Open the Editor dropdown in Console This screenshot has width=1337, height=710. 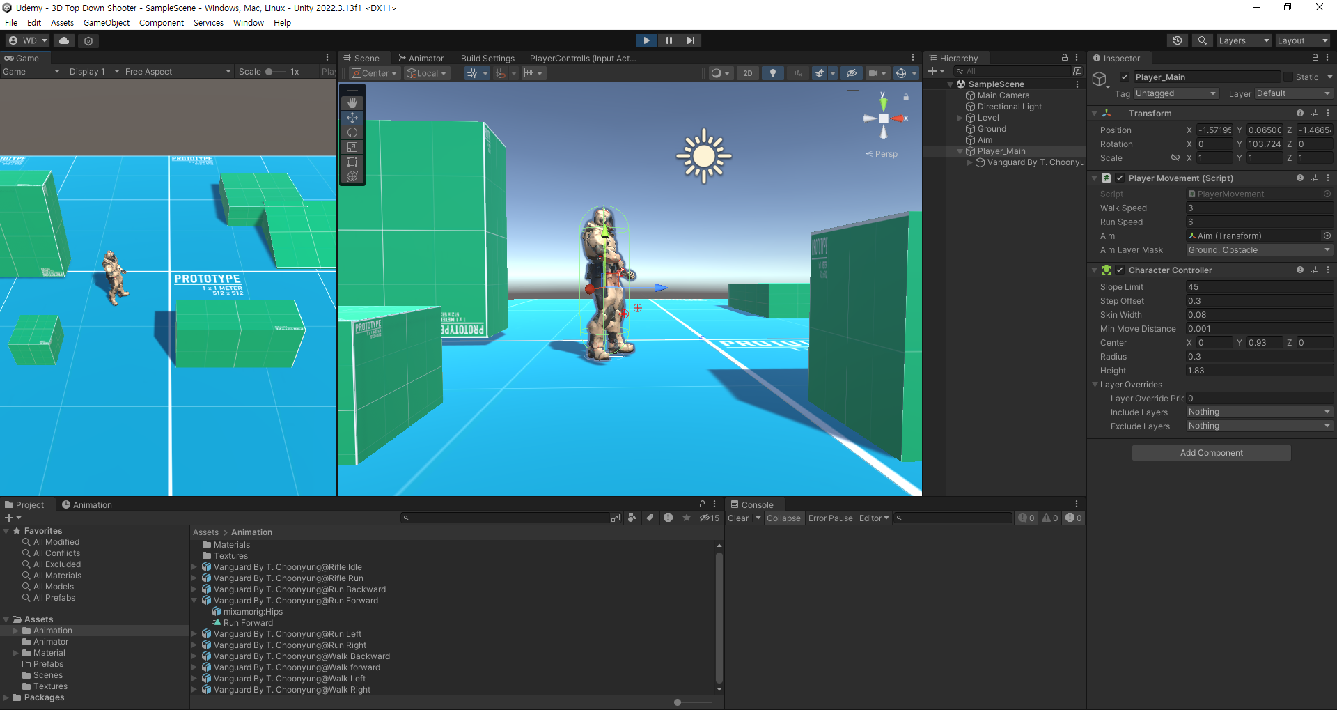pos(874,518)
